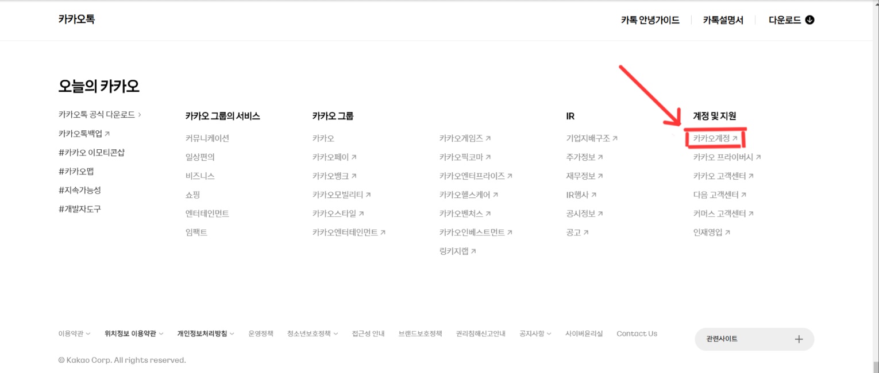Click 카카오 under 카카오 그룹
This screenshot has width=879, height=373.
tap(323, 138)
